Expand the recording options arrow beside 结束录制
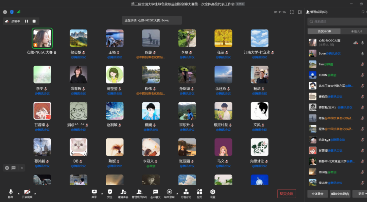The image size is (367, 202). [177, 193]
